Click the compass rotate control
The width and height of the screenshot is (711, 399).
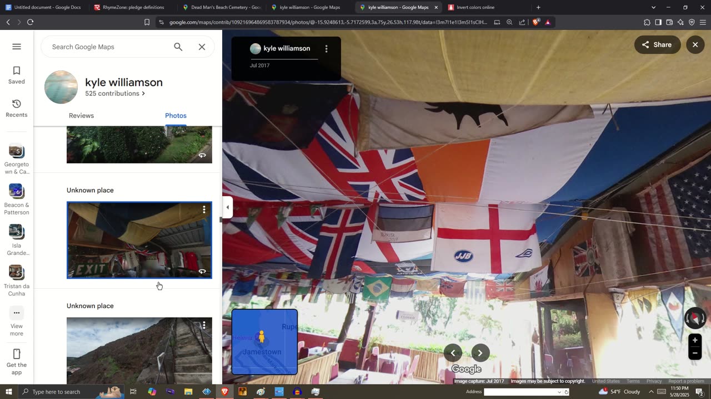click(x=695, y=318)
